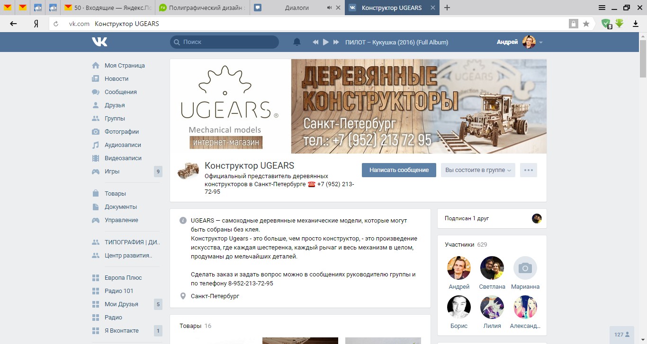Image resolution: width=647 pixels, height=344 pixels.
Task: Open member Светлана's avatar
Action: pos(492,268)
